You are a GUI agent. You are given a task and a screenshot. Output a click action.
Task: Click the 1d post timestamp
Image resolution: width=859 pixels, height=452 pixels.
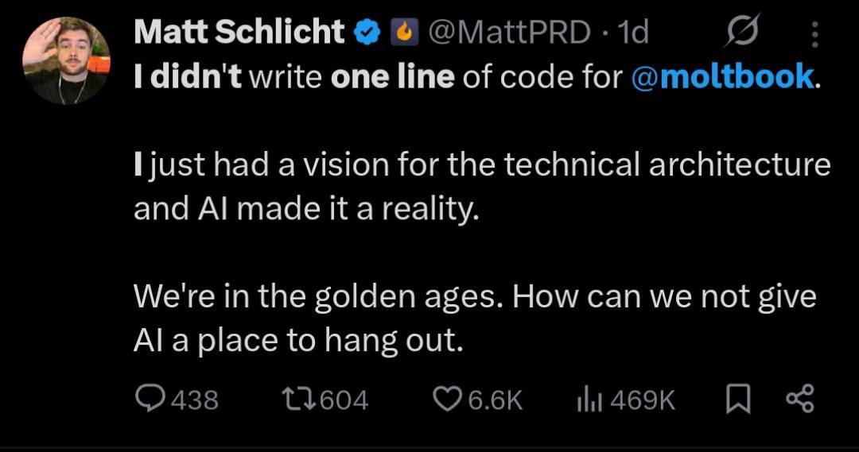click(633, 33)
